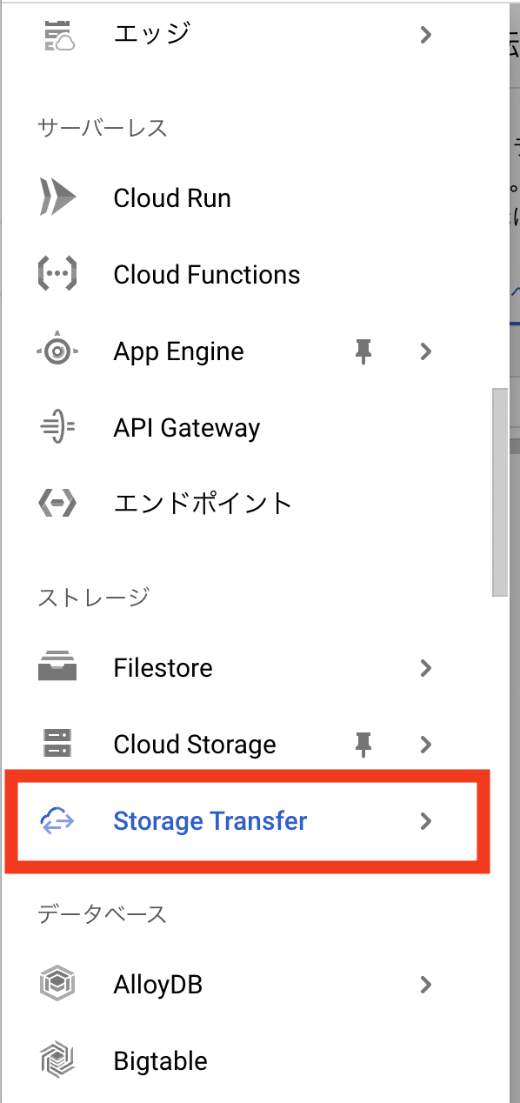Expand the Storage Transfer submenu chevron
The image size is (520, 1103).
click(x=425, y=821)
